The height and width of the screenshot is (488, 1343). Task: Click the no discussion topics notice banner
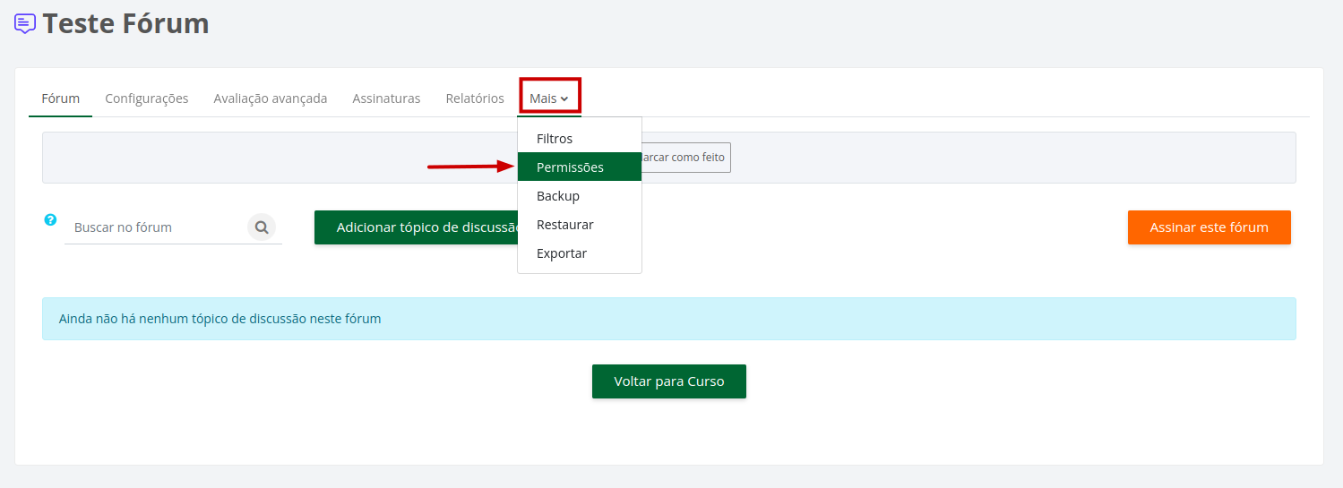pos(668,319)
